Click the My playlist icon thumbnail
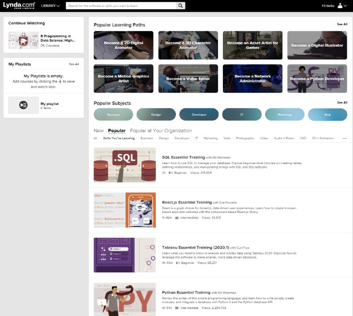 (23, 105)
